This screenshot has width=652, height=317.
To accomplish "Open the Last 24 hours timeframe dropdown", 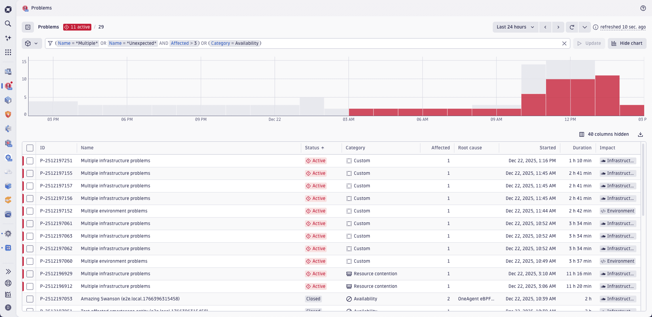I will pos(515,27).
